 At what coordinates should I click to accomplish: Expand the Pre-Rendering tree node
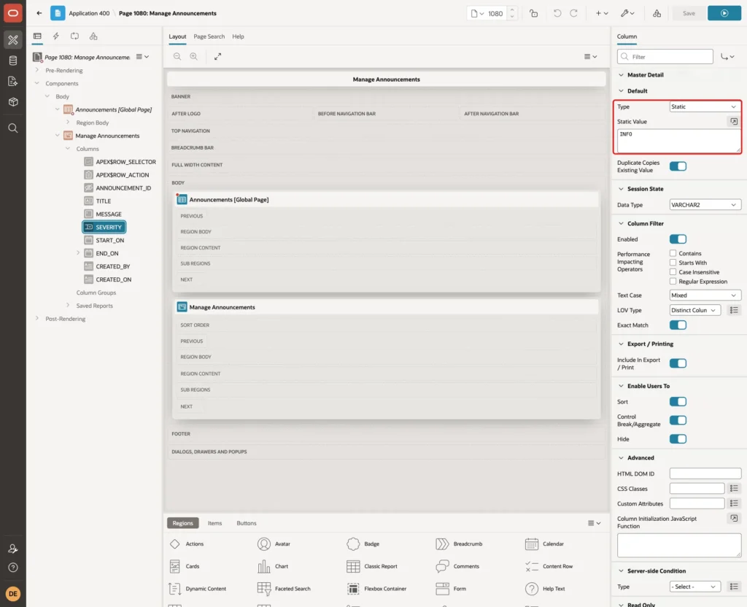click(x=37, y=70)
